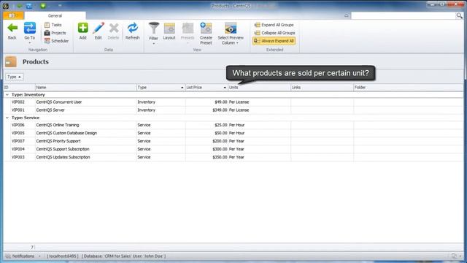Collapse the Type: Inventory group

7,95
